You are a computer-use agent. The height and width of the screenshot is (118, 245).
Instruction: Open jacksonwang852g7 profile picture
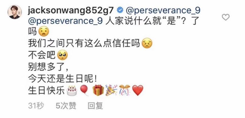[x=15, y=12]
